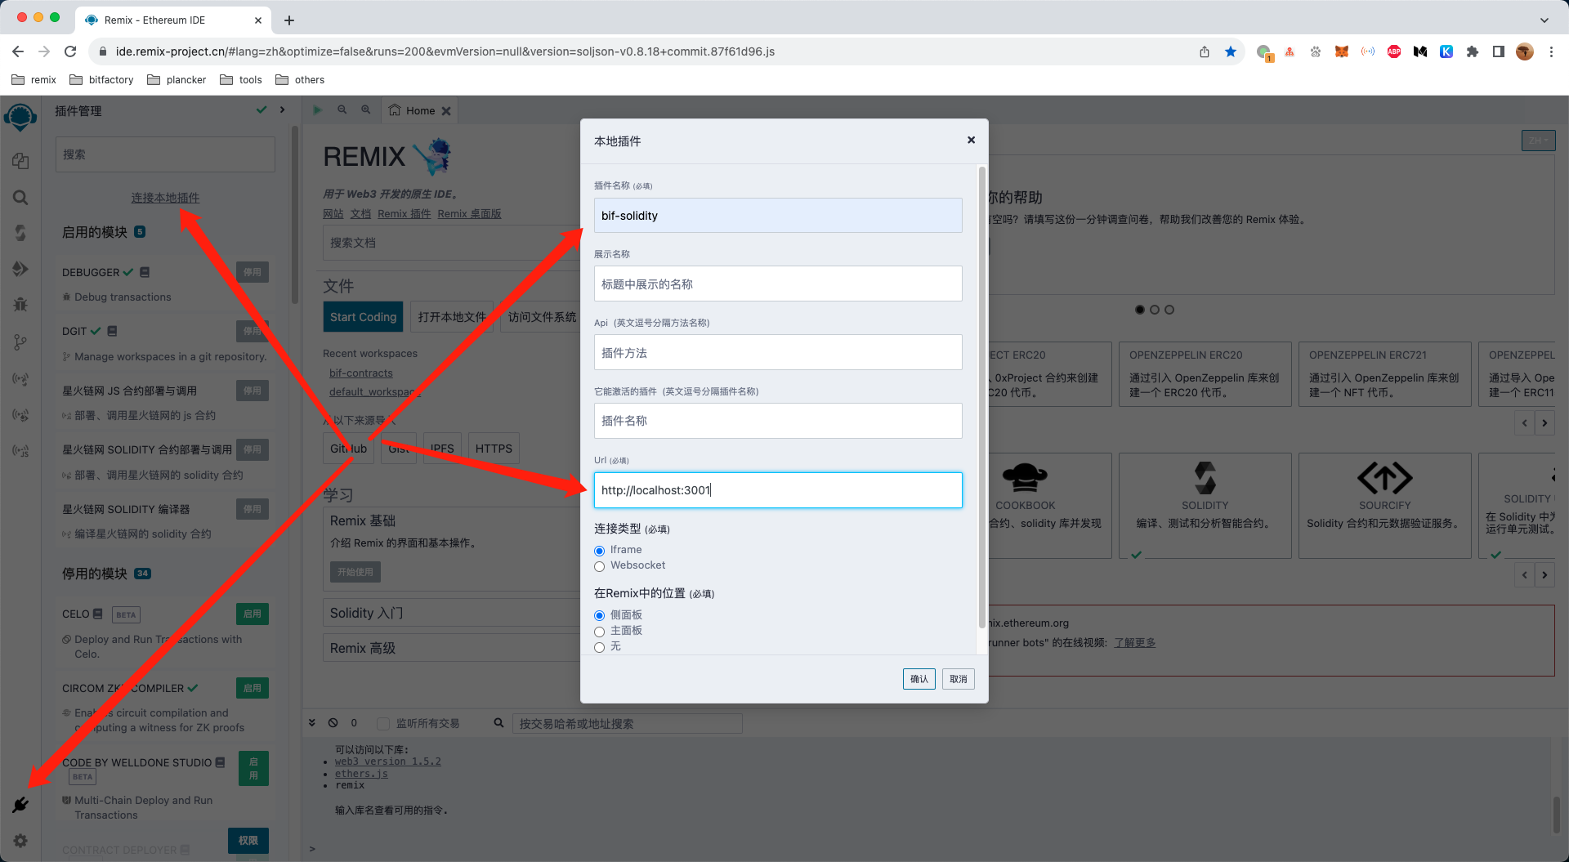Activate the CELO plugin
Screen dimensions: 1569x862
pyautogui.click(x=253, y=614)
